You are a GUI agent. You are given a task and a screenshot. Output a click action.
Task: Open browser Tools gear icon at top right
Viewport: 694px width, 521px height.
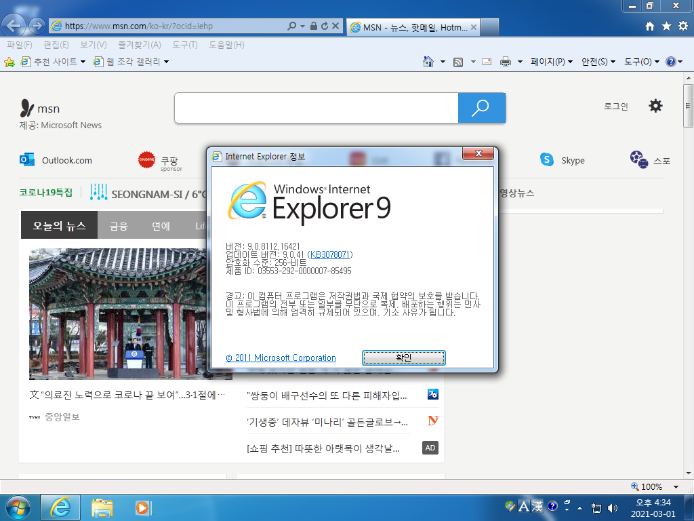coord(683,26)
